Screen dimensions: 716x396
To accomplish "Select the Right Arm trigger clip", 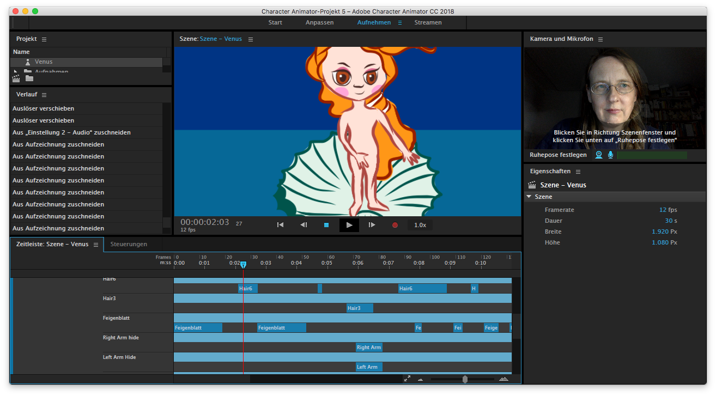I will coord(369,348).
